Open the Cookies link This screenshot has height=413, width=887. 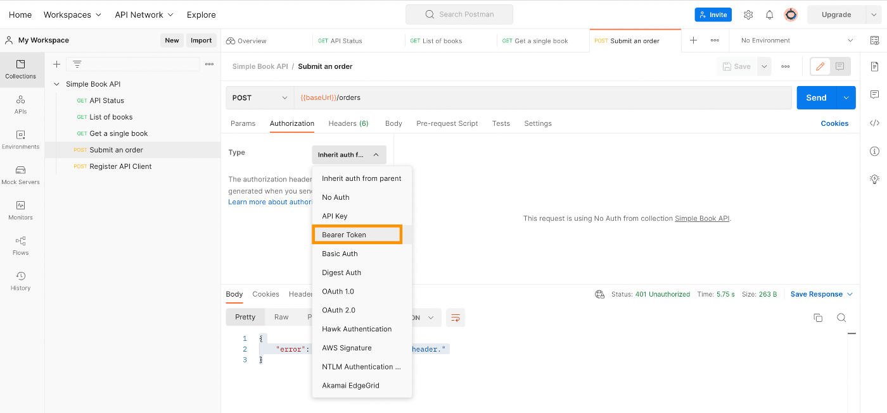(x=834, y=123)
